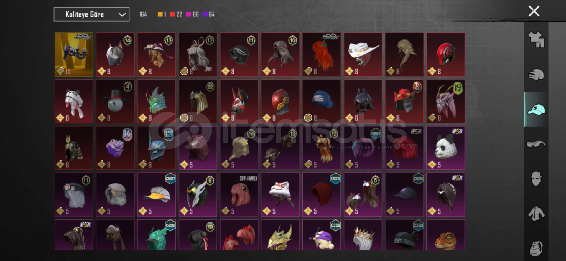Select the face mask category icon
The image size is (566, 261).
pos(536,179)
